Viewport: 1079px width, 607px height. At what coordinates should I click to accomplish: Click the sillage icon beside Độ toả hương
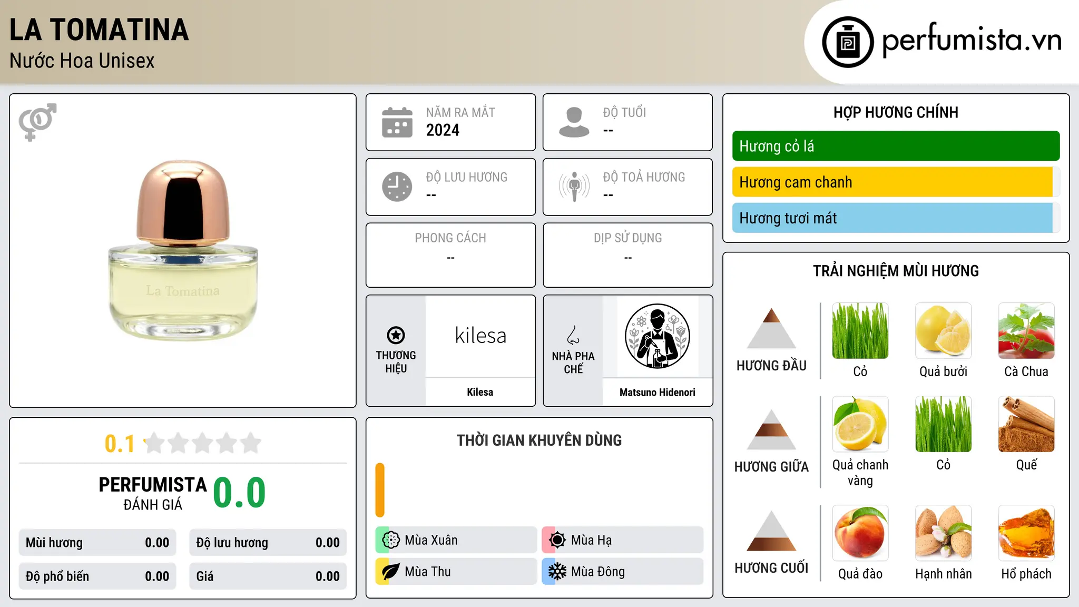pyautogui.click(x=574, y=187)
